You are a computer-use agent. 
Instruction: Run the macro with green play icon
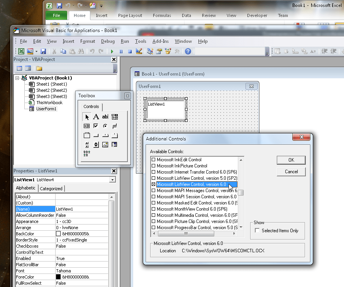tap(112, 52)
